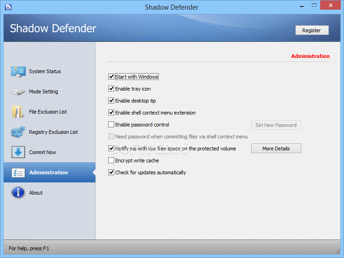This screenshot has width=344, height=258.
Task: Close the Shadow Defender window
Action: [x=330, y=6]
